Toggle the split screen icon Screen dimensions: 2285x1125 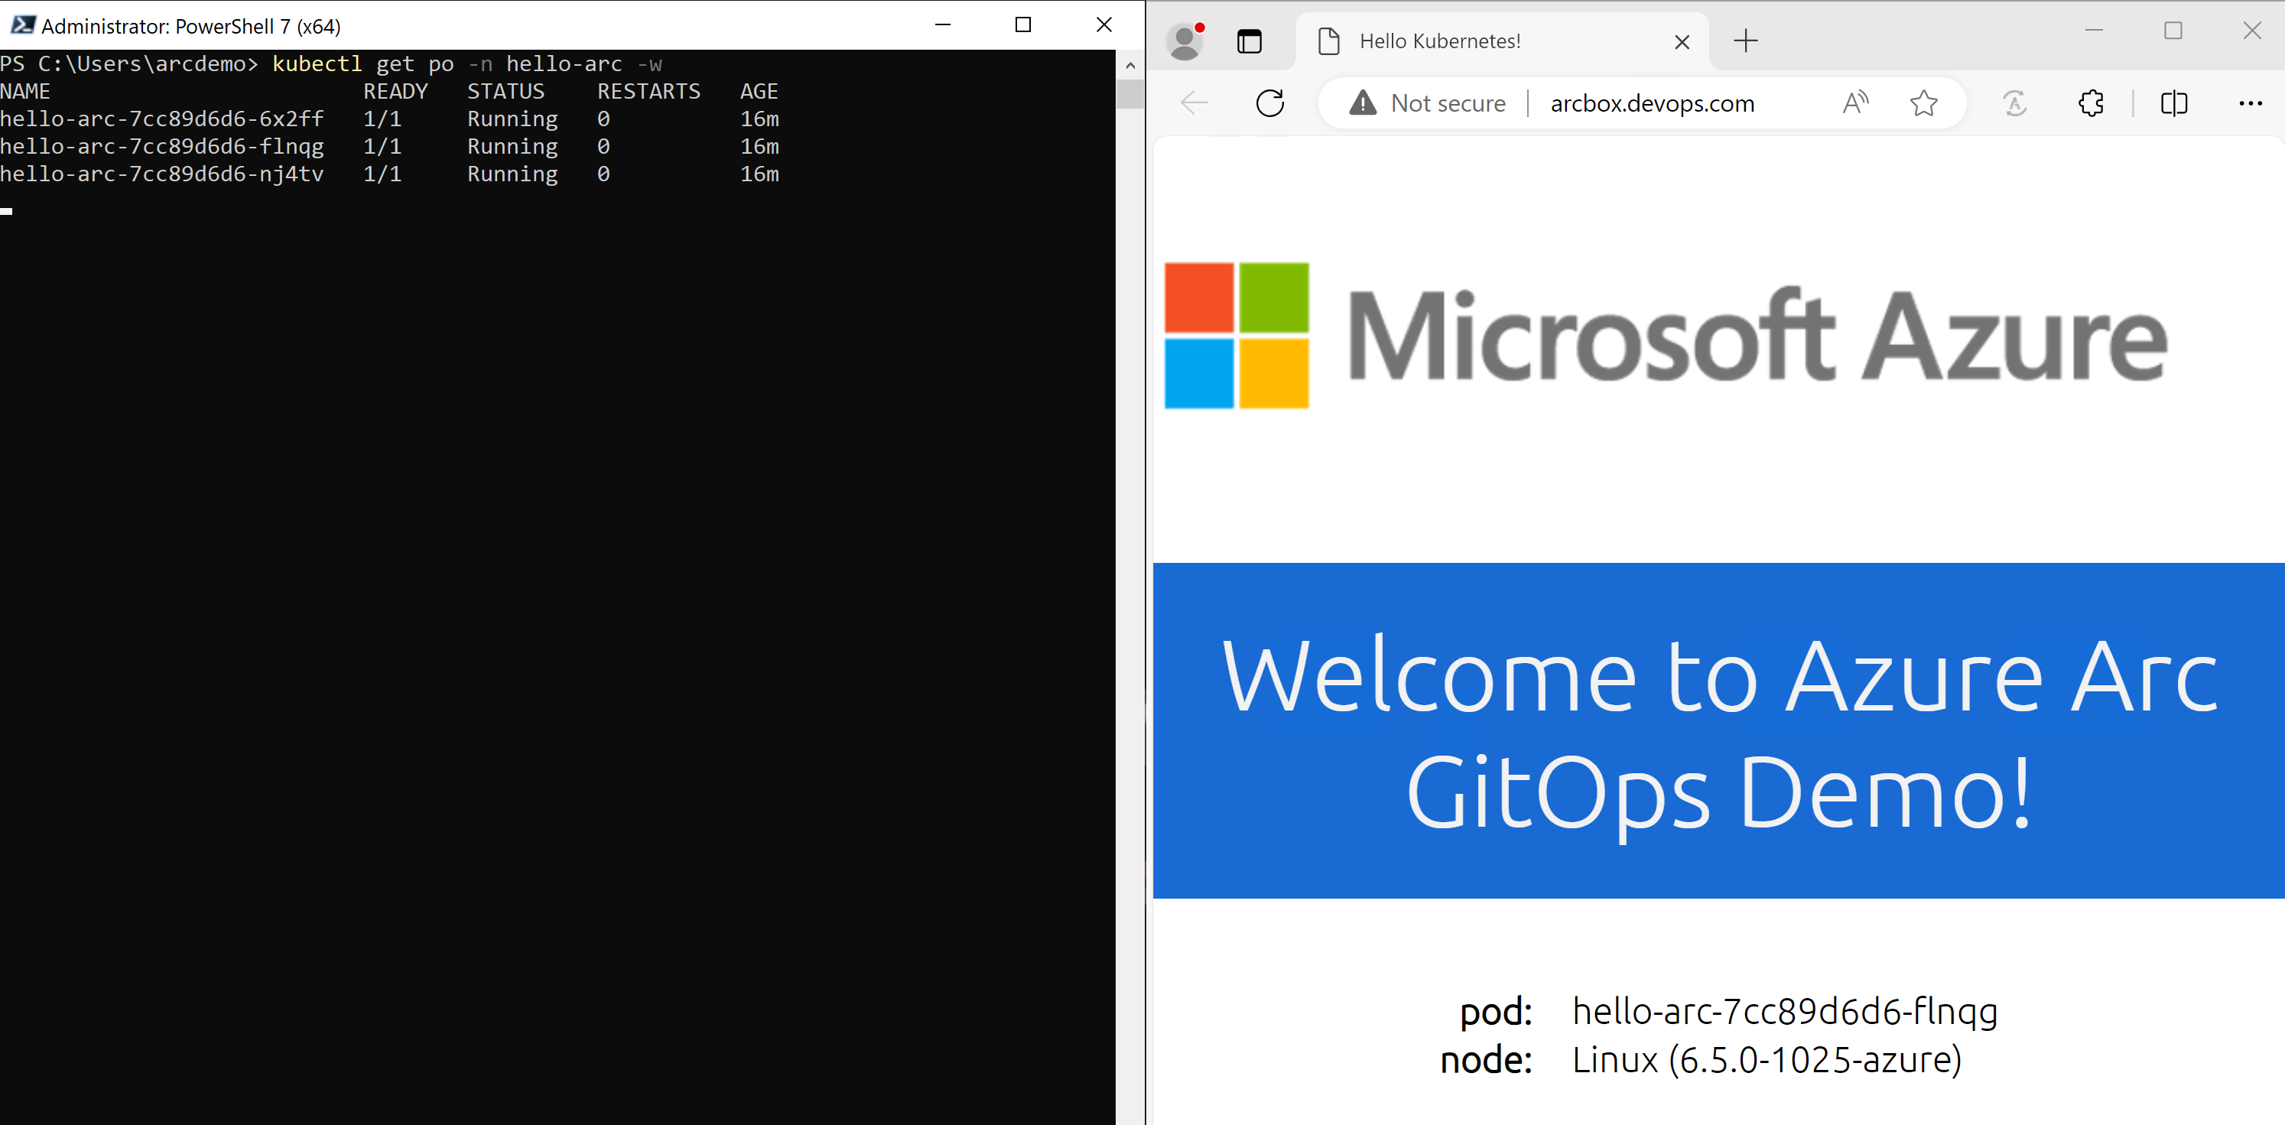2173,103
